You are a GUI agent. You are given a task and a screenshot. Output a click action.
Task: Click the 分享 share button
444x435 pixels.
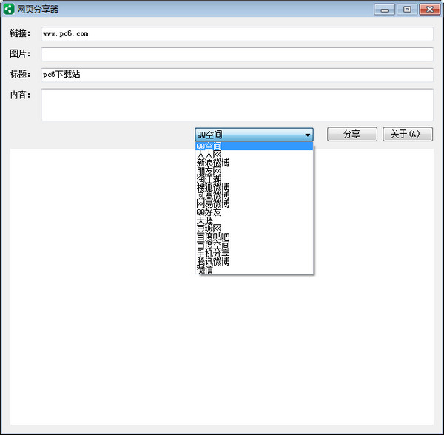352,134
